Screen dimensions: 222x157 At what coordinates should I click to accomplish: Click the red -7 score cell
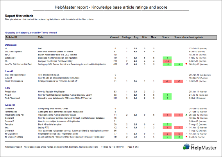click(167, 115)
